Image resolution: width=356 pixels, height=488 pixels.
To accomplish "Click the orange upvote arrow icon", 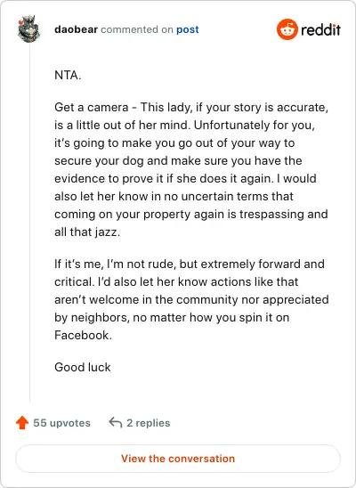I will [x=22, y=423].
